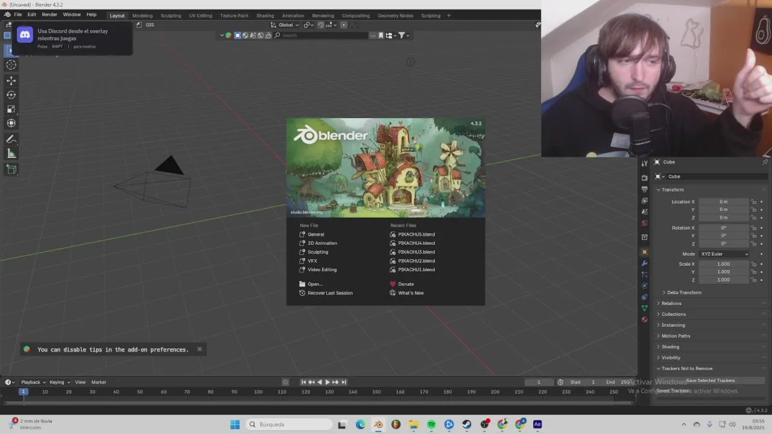
Task: Create a new General file from splash
Action: pyautogui.click(x=315, y=234)
